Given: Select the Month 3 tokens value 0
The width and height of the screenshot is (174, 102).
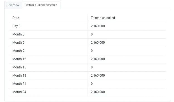Looking at the screenshot, I should pos(92,34).
